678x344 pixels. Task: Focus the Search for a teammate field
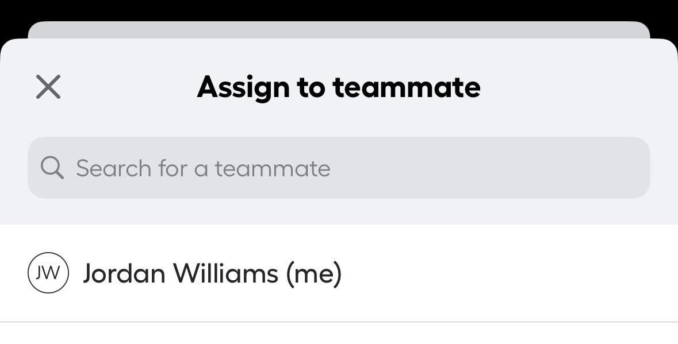(x=339, y=168)
